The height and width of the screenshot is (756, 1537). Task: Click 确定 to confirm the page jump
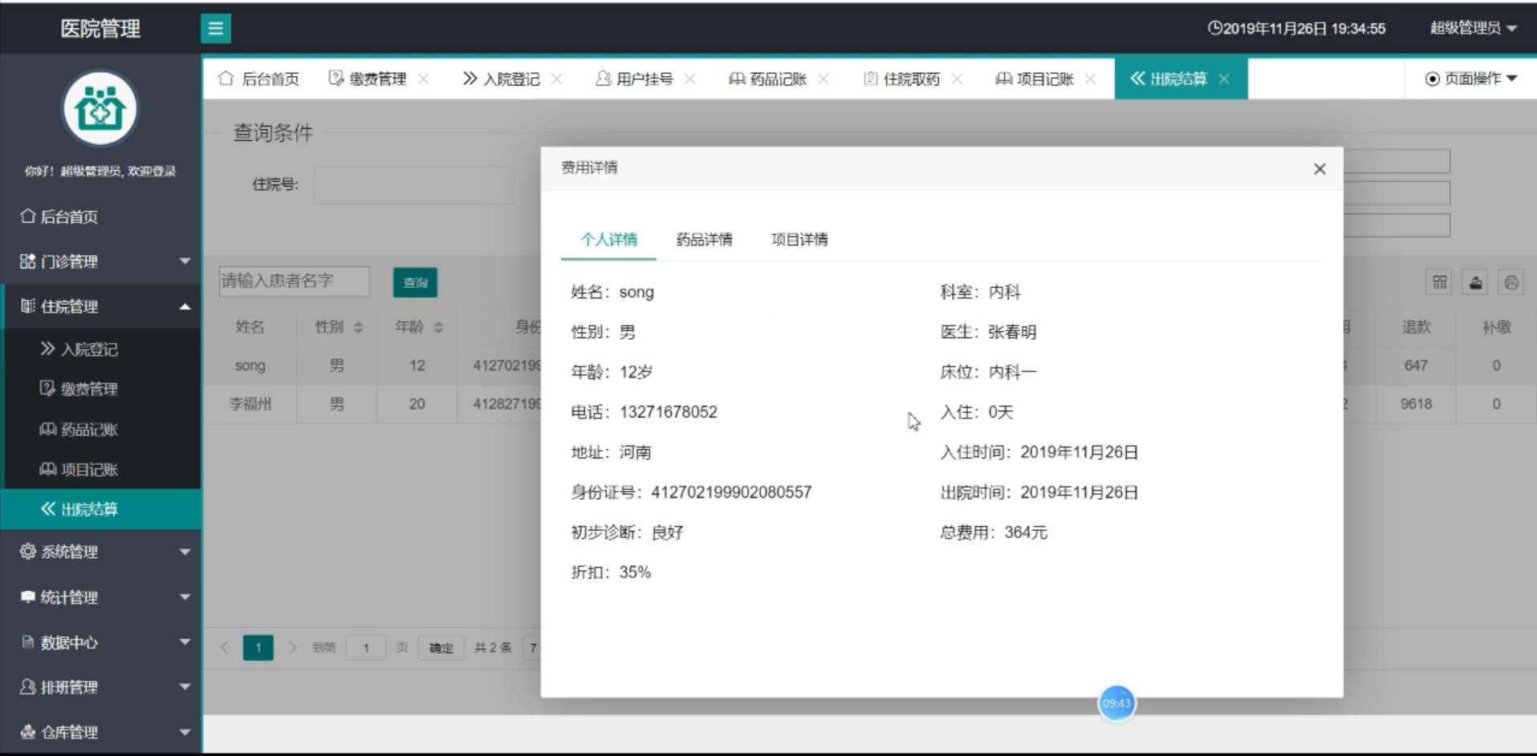(440, 647)
